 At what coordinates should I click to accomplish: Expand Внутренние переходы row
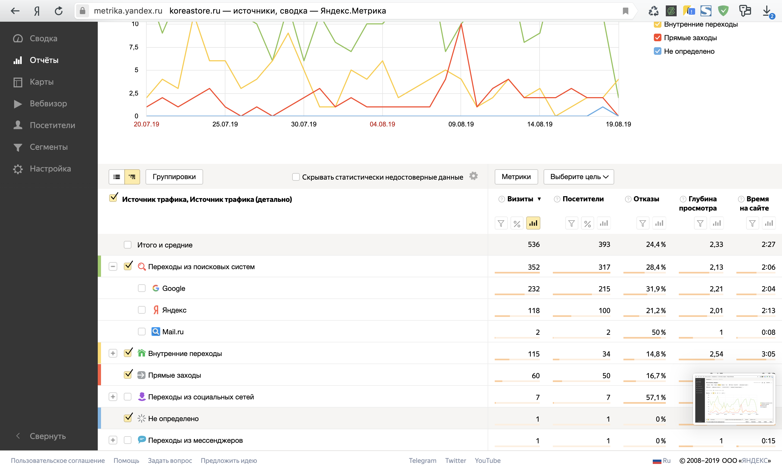tap(113, 353)
